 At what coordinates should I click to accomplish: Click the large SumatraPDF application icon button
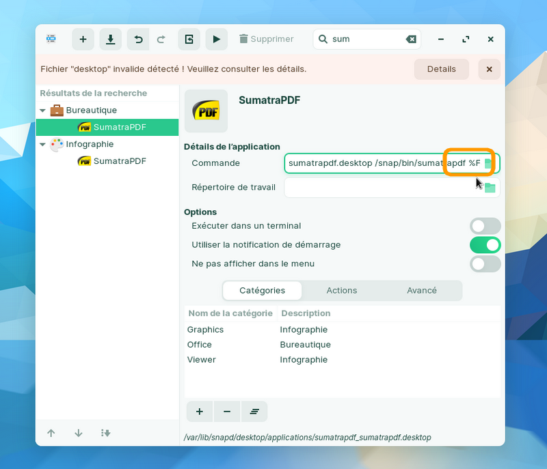pos(206,111)
